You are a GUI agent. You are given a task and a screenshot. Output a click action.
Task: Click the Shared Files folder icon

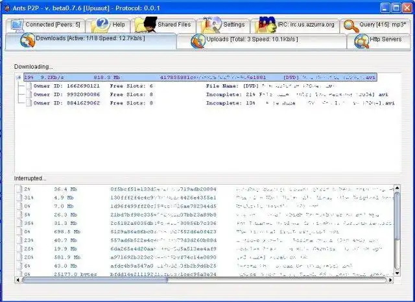tap(145, 25)
